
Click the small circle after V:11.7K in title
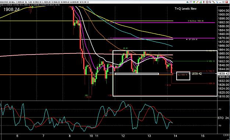[88, 2]
